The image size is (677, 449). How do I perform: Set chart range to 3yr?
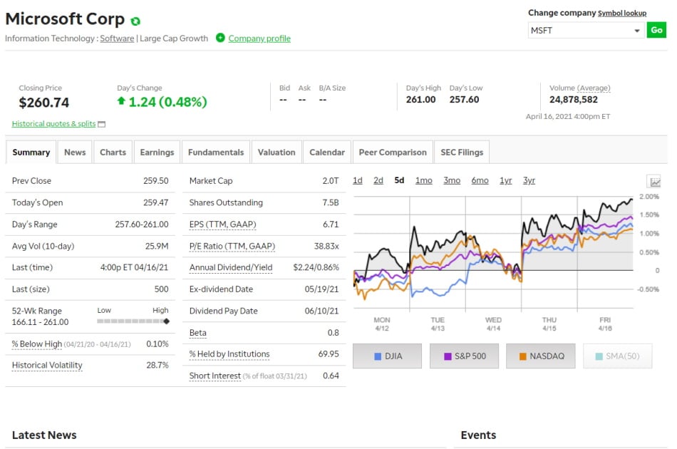529,180
